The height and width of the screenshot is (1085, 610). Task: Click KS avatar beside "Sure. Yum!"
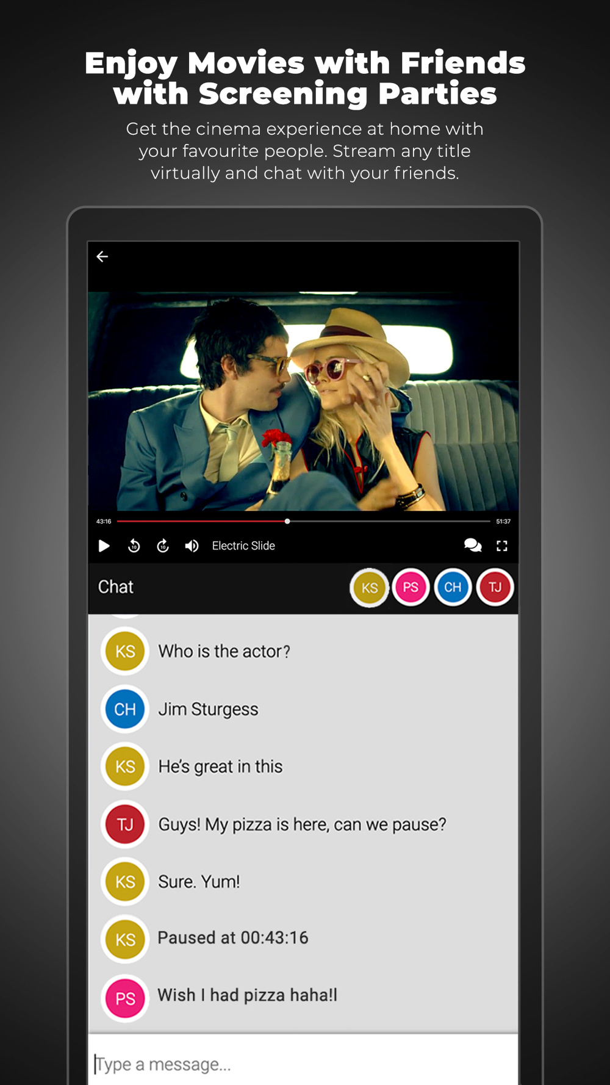pyautogui.click(x=125, y=882)
